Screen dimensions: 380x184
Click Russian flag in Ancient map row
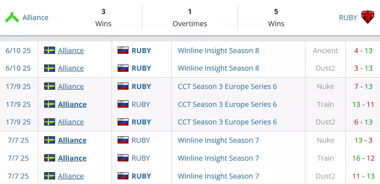point(123,50)
